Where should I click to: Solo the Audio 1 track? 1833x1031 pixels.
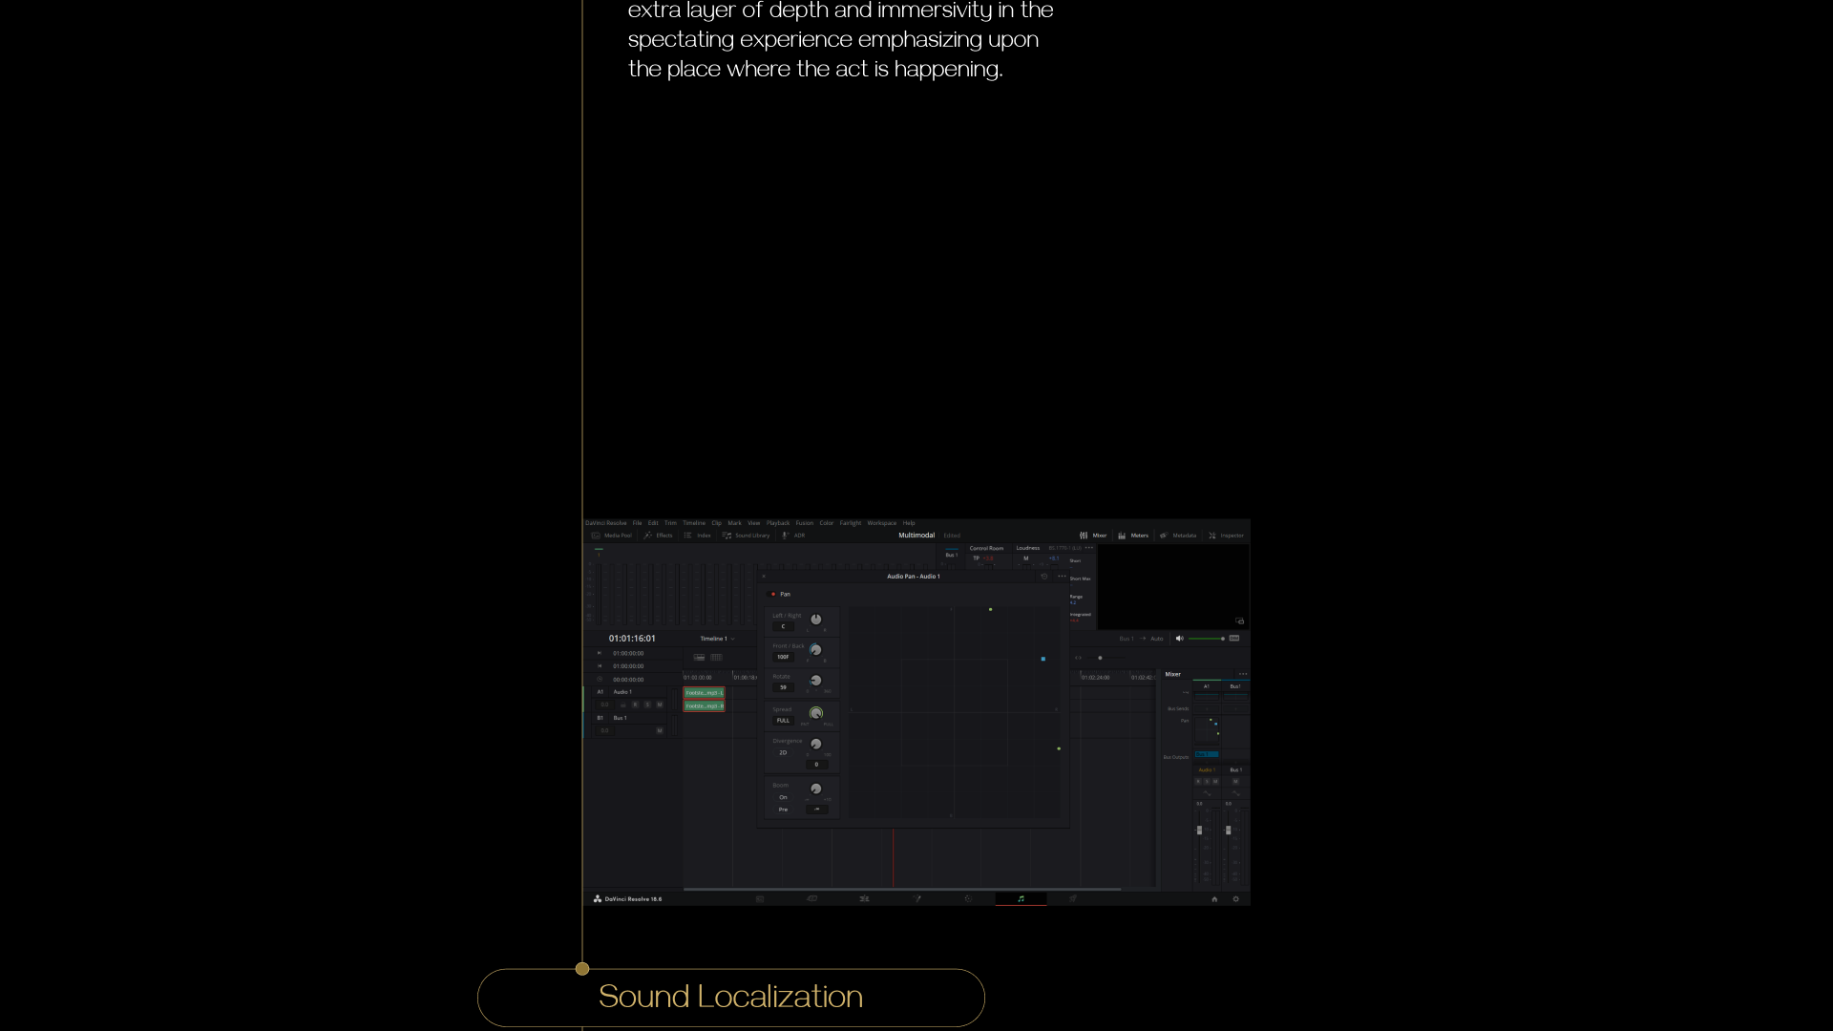pos(647,705)
